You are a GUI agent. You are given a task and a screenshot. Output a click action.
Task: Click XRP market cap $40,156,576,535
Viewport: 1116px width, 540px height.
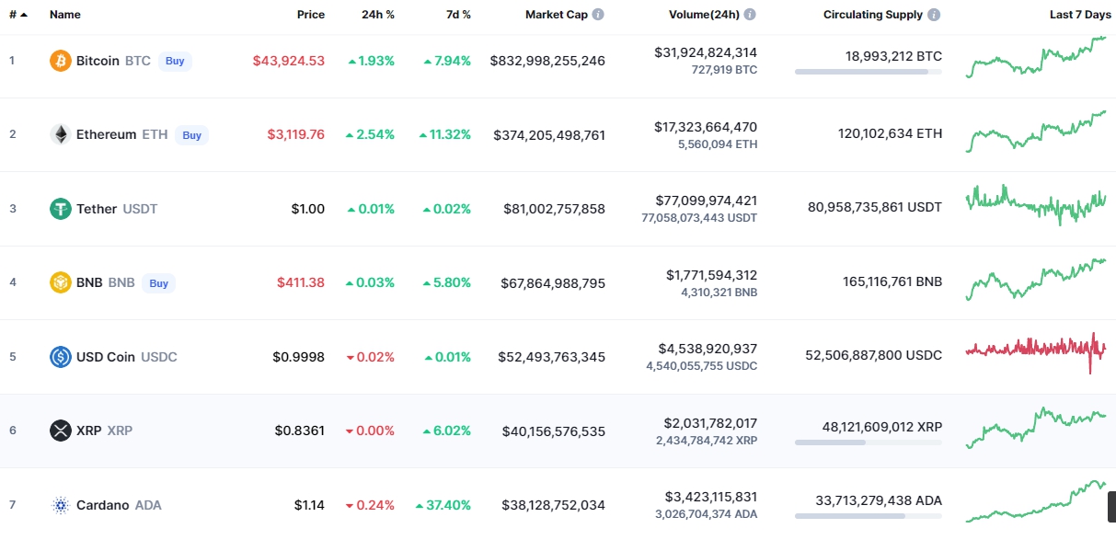pyautogui.click(x=554, y=430)
